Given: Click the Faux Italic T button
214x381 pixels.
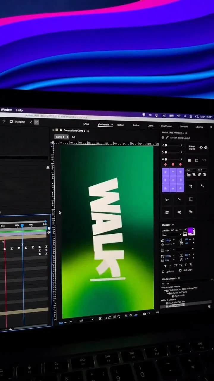Looking at the screenshot, I should (x=170, y=266).
